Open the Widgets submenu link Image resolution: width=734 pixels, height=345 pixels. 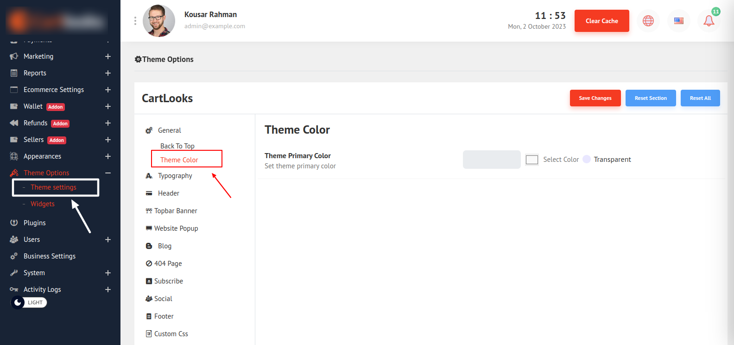coord(43,204)
